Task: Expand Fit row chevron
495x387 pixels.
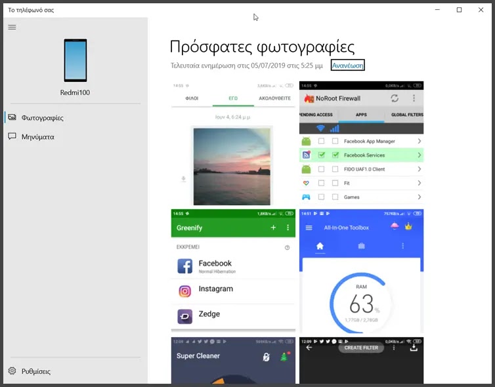Action: tap(420, 183)
